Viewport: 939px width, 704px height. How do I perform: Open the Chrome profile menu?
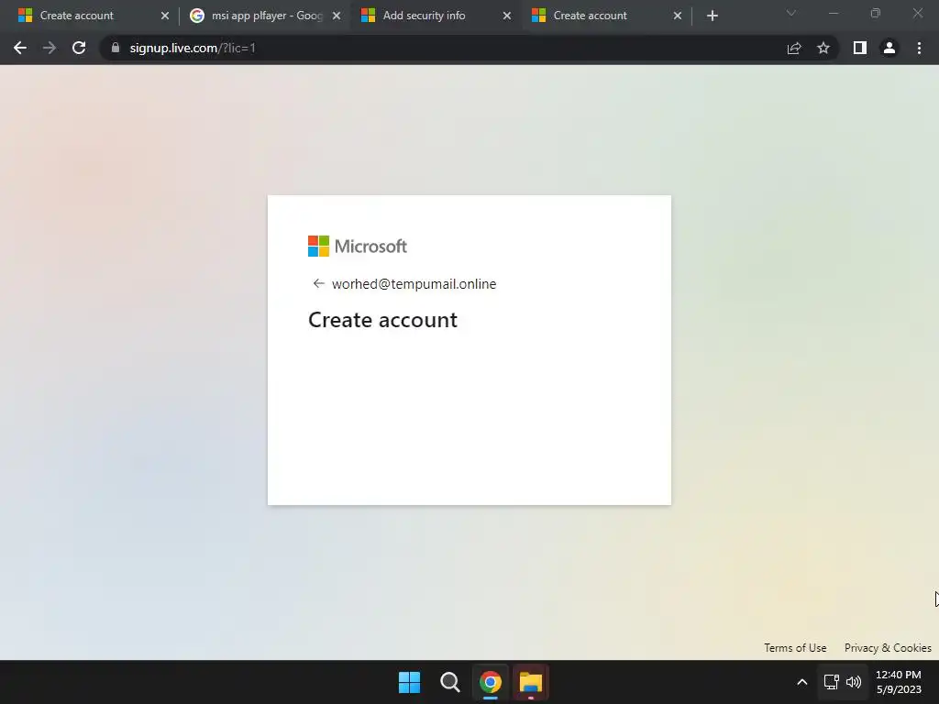pos(889,48)
